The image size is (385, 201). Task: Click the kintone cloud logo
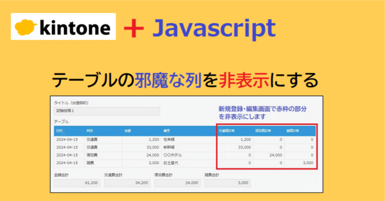pyautogui.click(x=63, y=26)
